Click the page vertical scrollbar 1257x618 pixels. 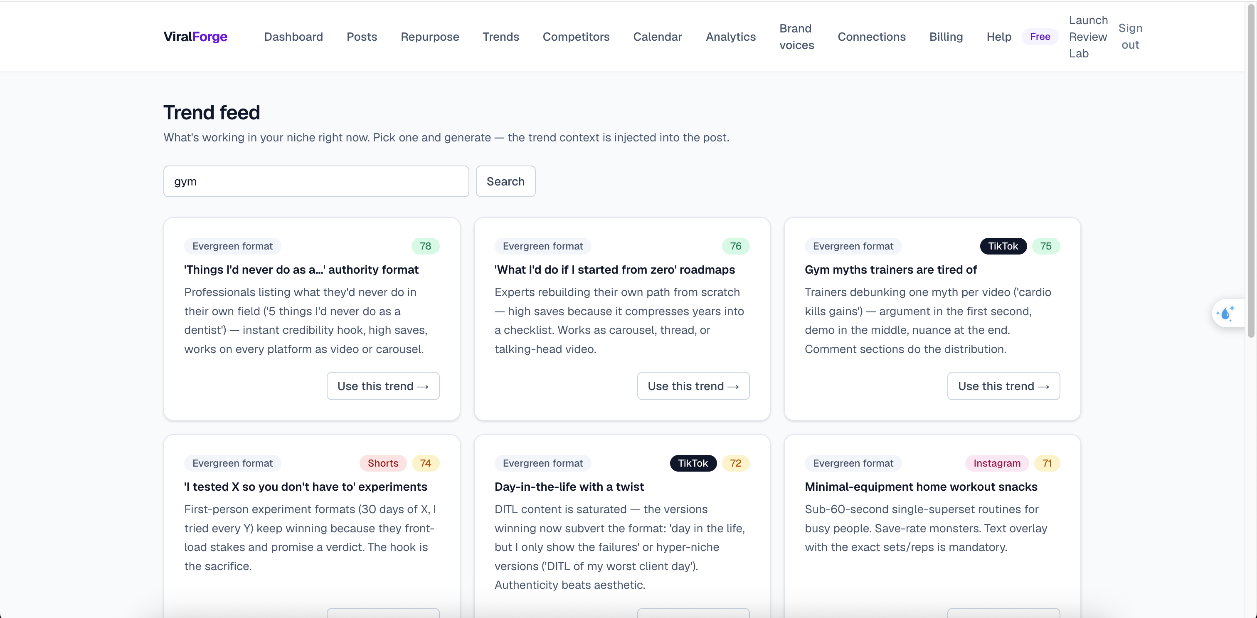pyautogui.click(x=1251, y=171)
